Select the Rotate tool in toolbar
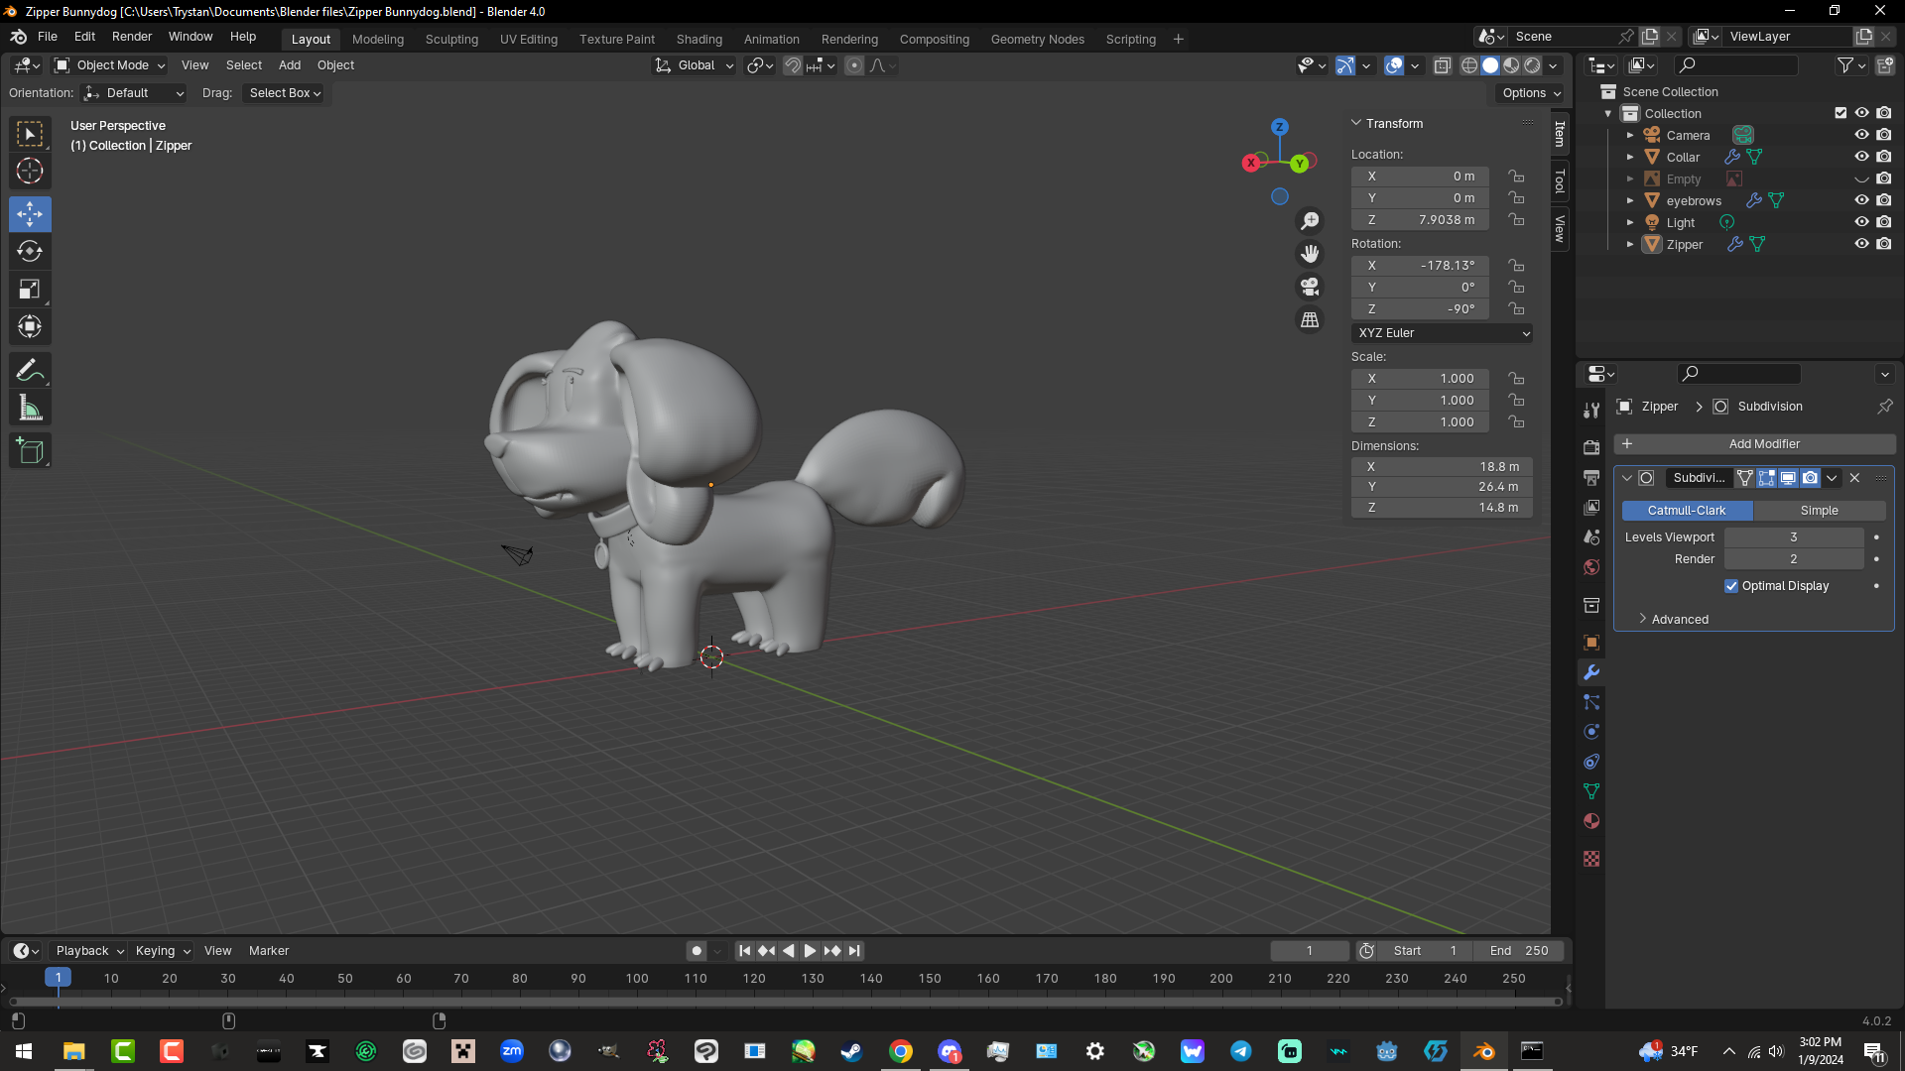 [30, 251]
